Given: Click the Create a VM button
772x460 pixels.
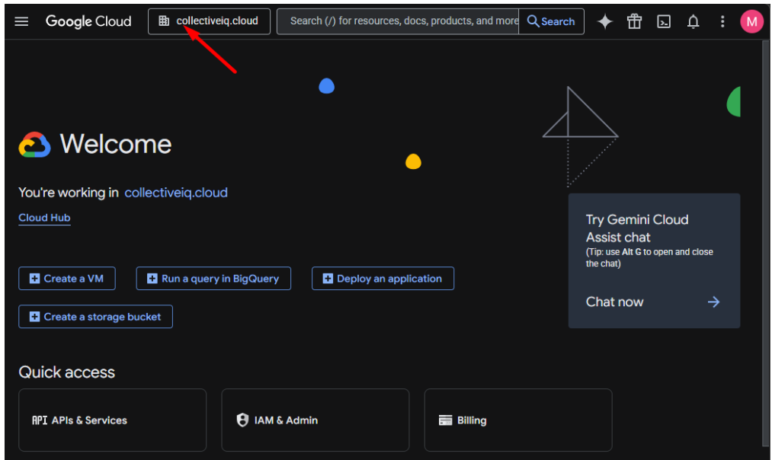Looking at the screenshot, I should [66, 278].
